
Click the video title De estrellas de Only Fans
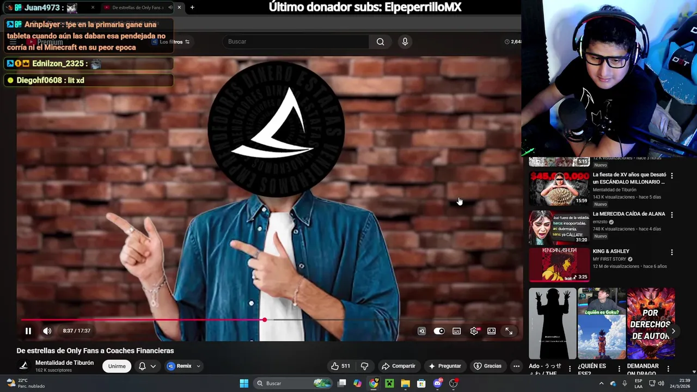(95, 351)
